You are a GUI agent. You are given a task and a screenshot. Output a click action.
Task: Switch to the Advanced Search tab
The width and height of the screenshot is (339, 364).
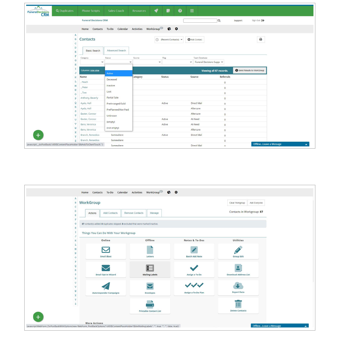tap(116, 50)
